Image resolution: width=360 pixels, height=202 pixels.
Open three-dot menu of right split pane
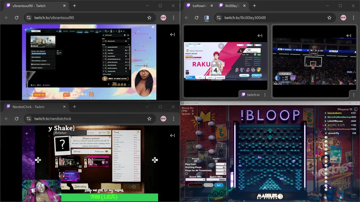[x=354, y=95]
